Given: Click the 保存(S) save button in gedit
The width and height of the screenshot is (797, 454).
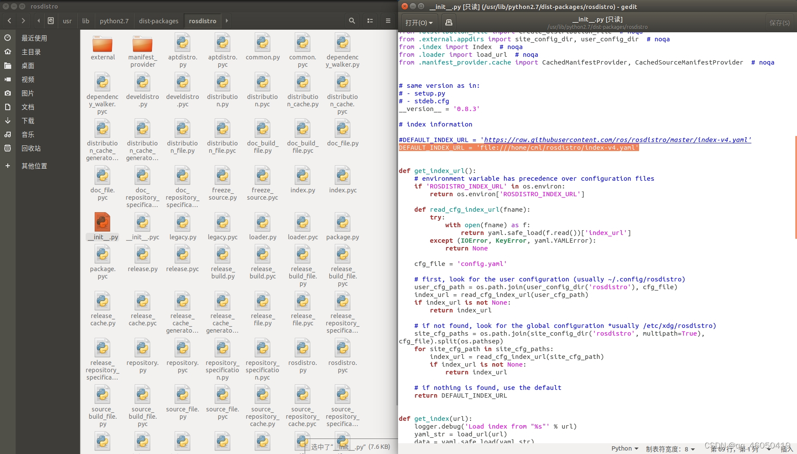Looking at the screenshot, I should pyautogui.click(x=779, y=22).
